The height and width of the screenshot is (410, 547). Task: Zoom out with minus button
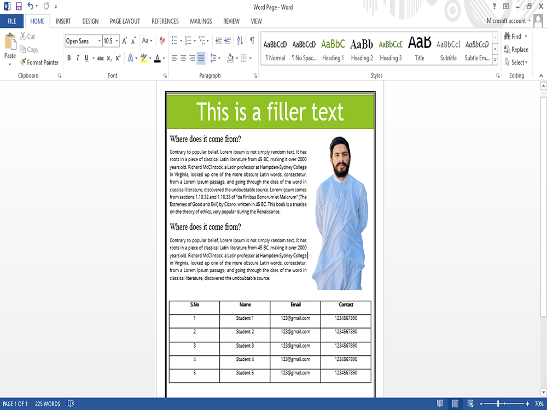coord(481,404)
